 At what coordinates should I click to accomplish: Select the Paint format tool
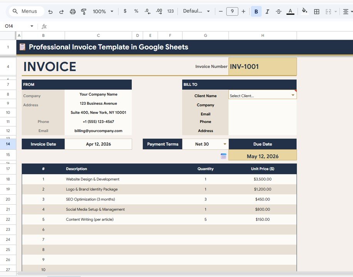pyautogui.click(x=84, y=11)
